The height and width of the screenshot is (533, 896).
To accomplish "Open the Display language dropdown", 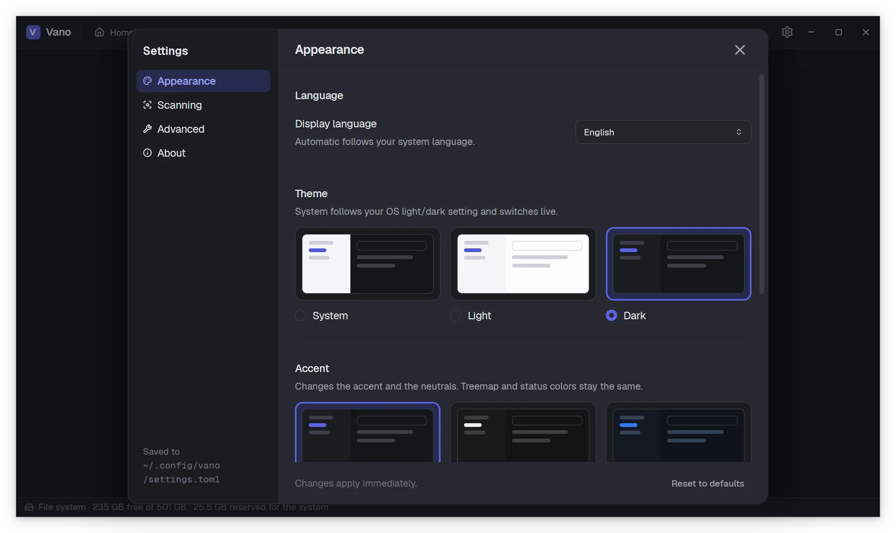I will (x=663, y=132).
